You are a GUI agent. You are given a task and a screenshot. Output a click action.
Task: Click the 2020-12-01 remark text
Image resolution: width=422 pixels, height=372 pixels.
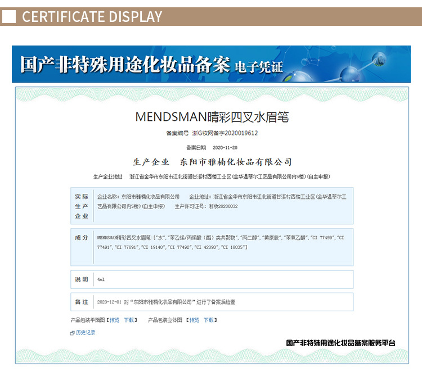[166, 302]
